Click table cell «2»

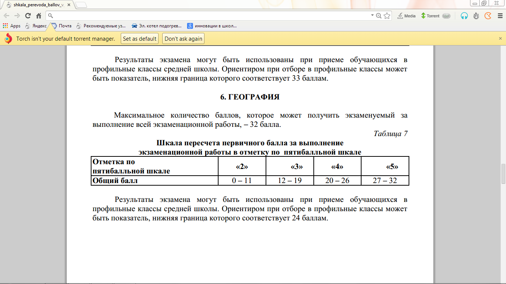(x=242, y=166)
